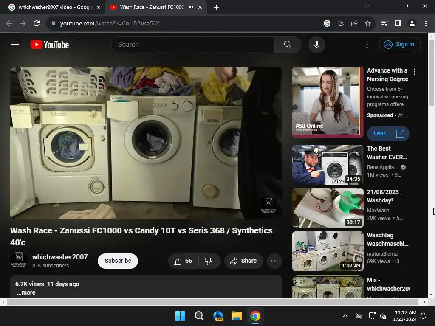
Task: Sign in to YouTube
Action: [x=399, y=44]
